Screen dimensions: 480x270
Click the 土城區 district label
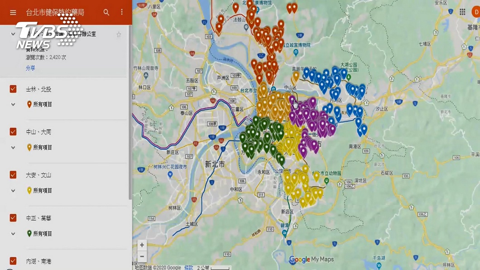pyautogui.click(x=192, y=224)
